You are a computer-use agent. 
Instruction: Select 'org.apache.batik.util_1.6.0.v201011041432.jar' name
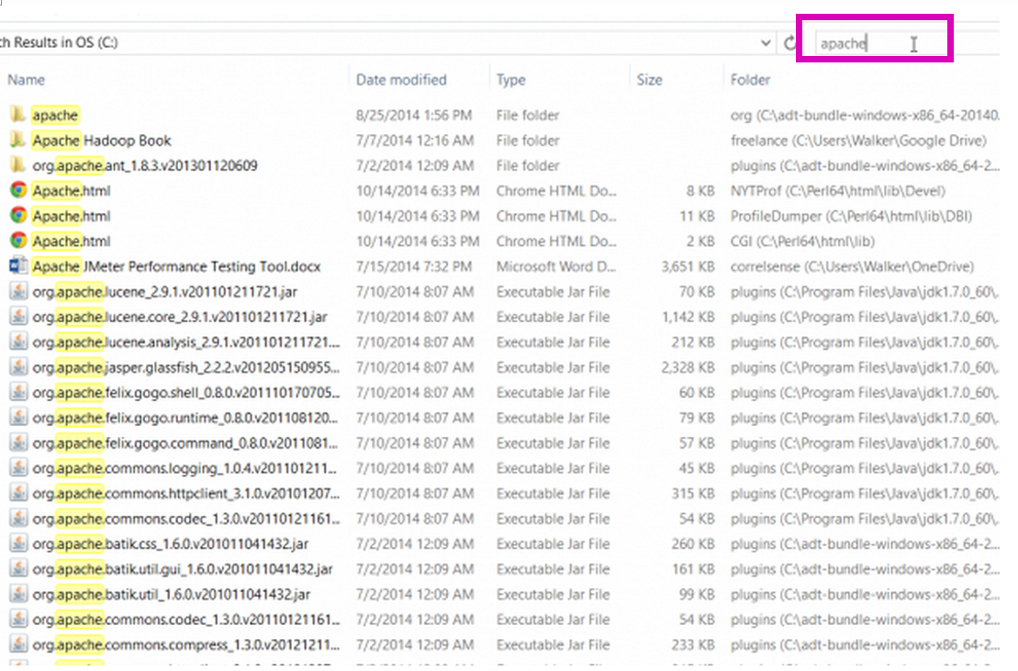(172, 595)
